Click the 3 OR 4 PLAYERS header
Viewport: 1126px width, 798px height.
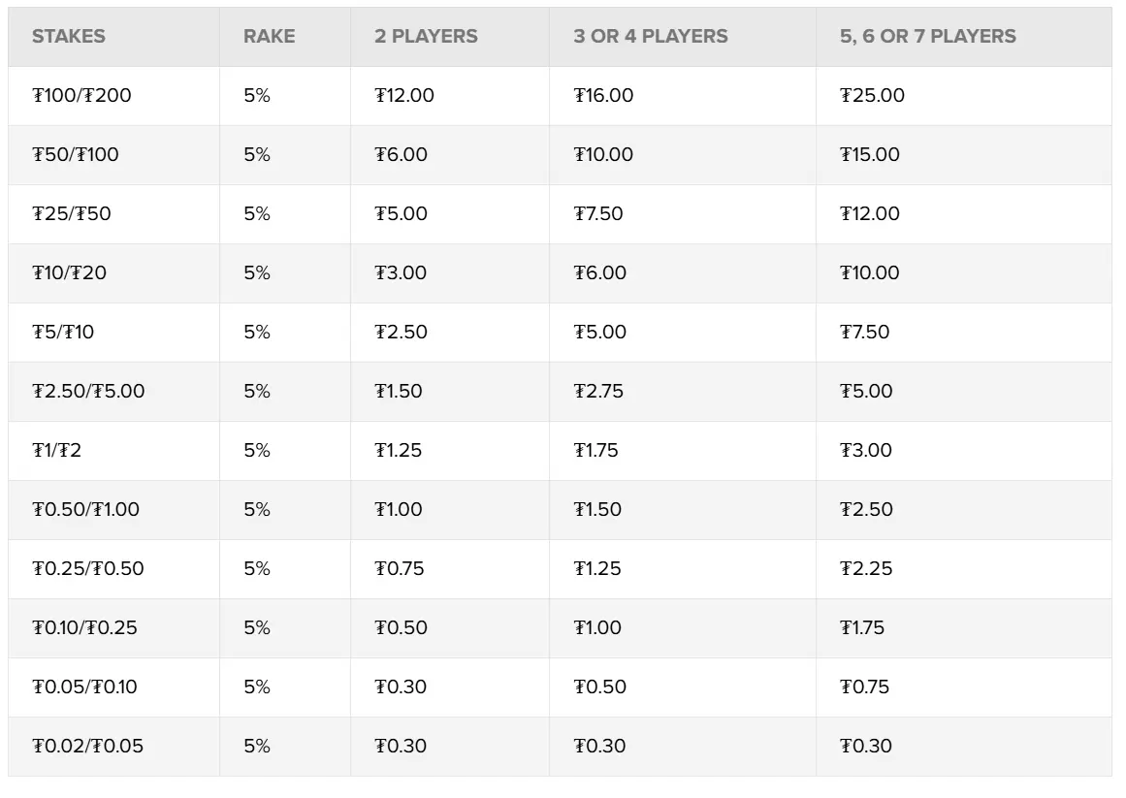click(x=650, y=37)
